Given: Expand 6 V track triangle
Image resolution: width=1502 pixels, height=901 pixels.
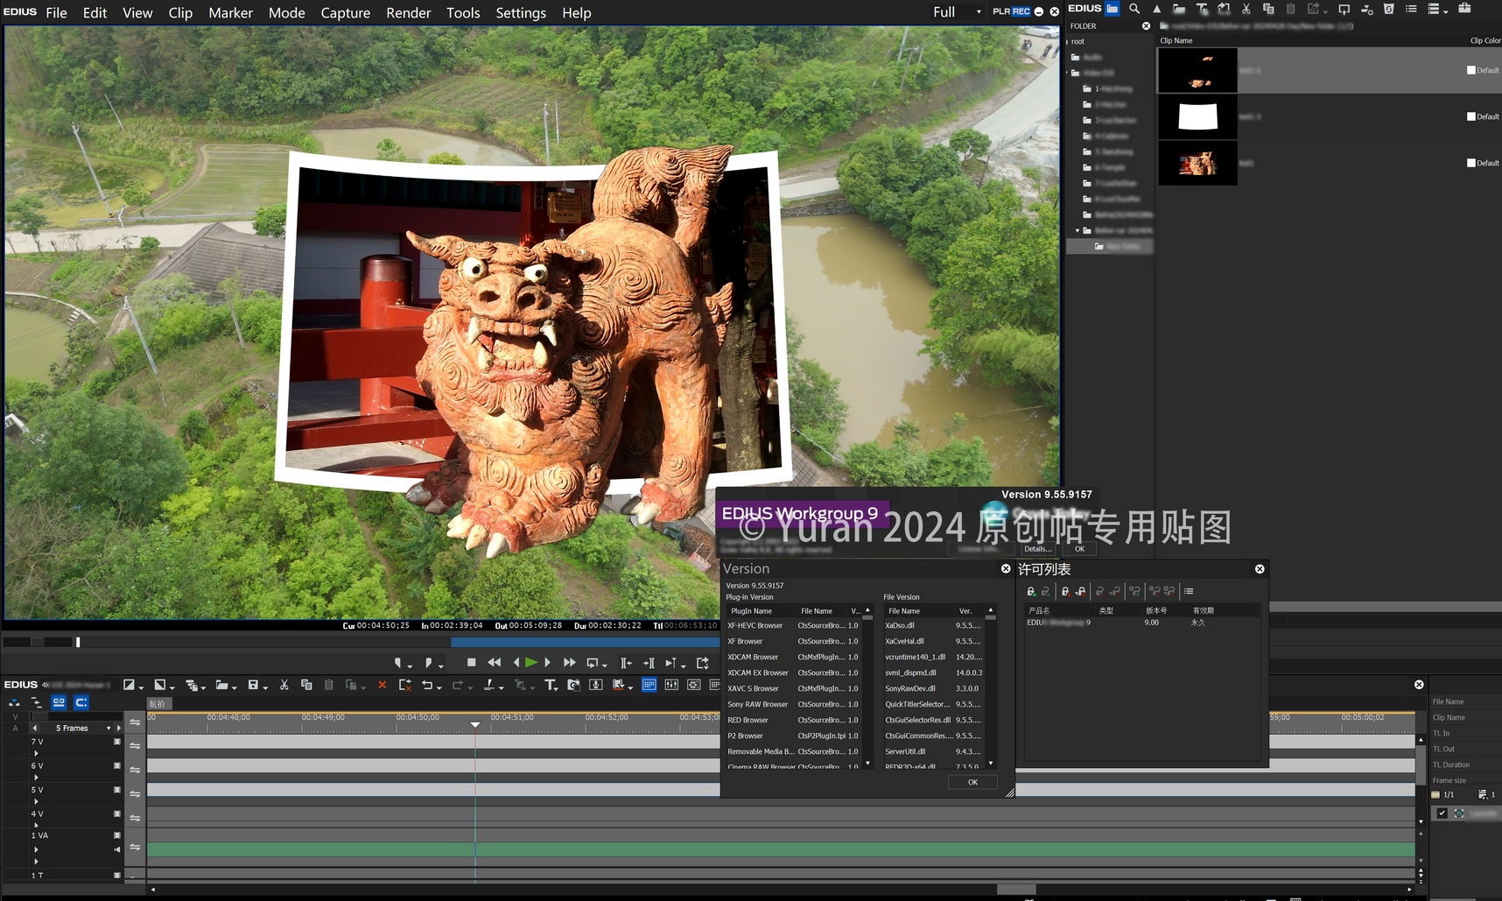Looking at the screenshot, I should pos(36,778).
